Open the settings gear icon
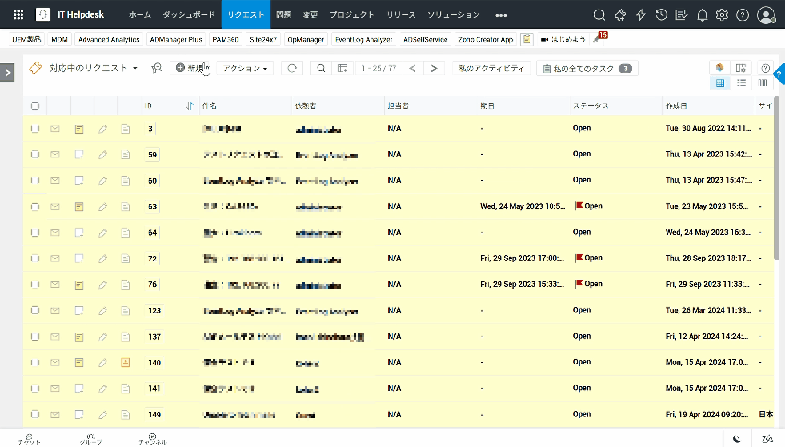 [x=722, y=15]
